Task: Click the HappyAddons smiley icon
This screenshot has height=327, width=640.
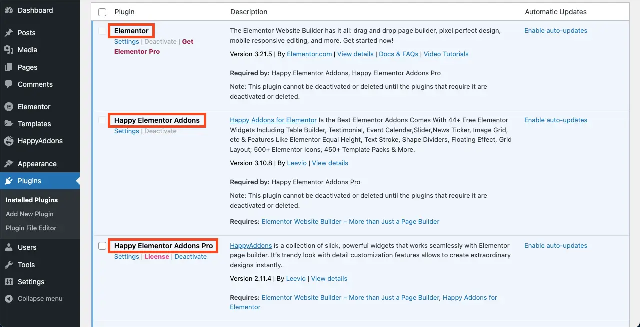Action: click(9, 141)
